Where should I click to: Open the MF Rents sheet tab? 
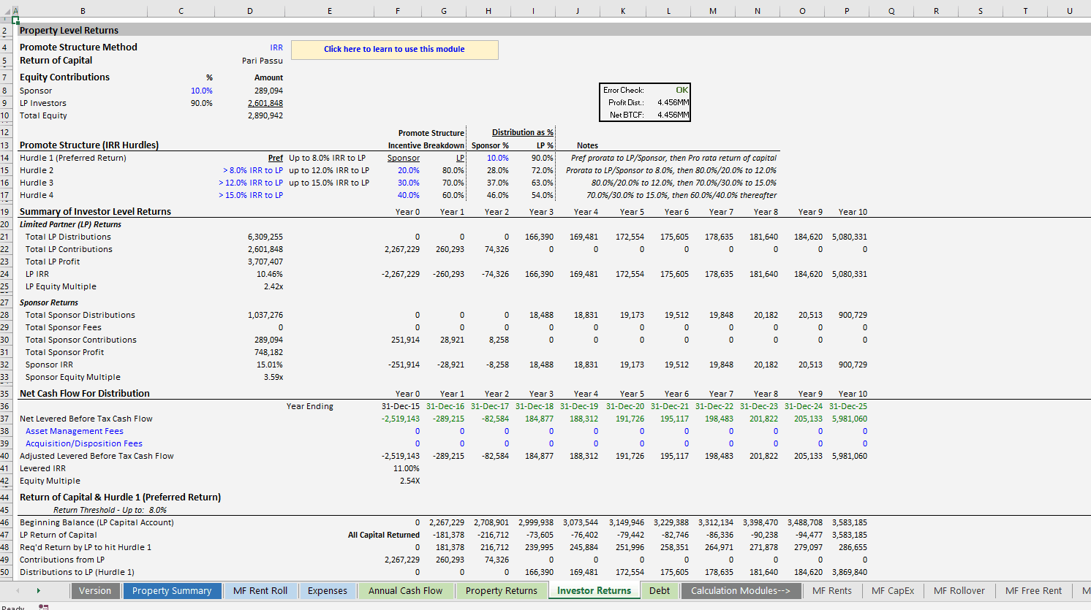click(x=832, y=590)
